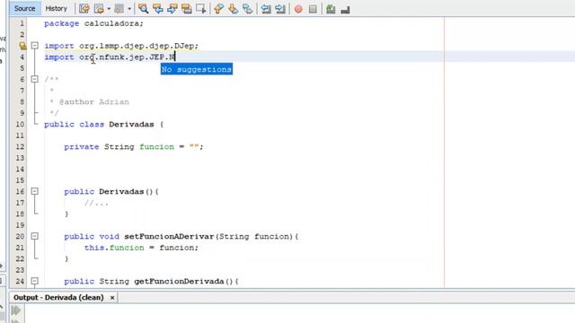Click the Re-run green arrows in Output

[16, 310]
